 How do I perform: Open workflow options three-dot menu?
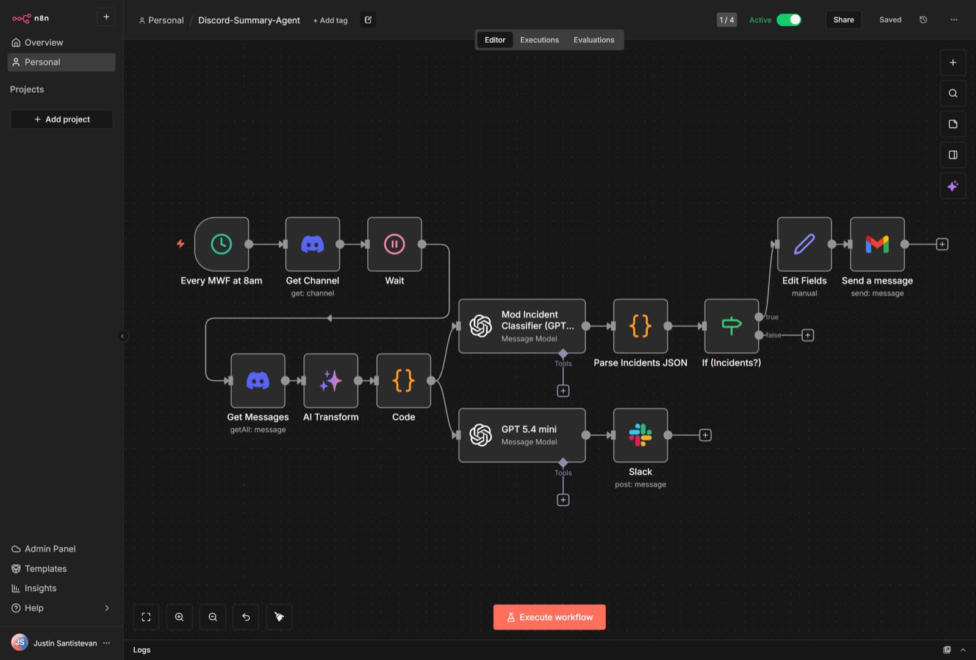coord(954,20)
